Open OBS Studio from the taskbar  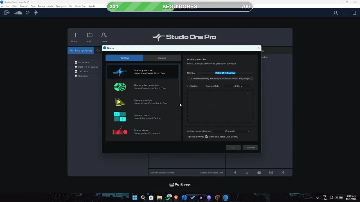pyautogui.click(x=217, y=198)
